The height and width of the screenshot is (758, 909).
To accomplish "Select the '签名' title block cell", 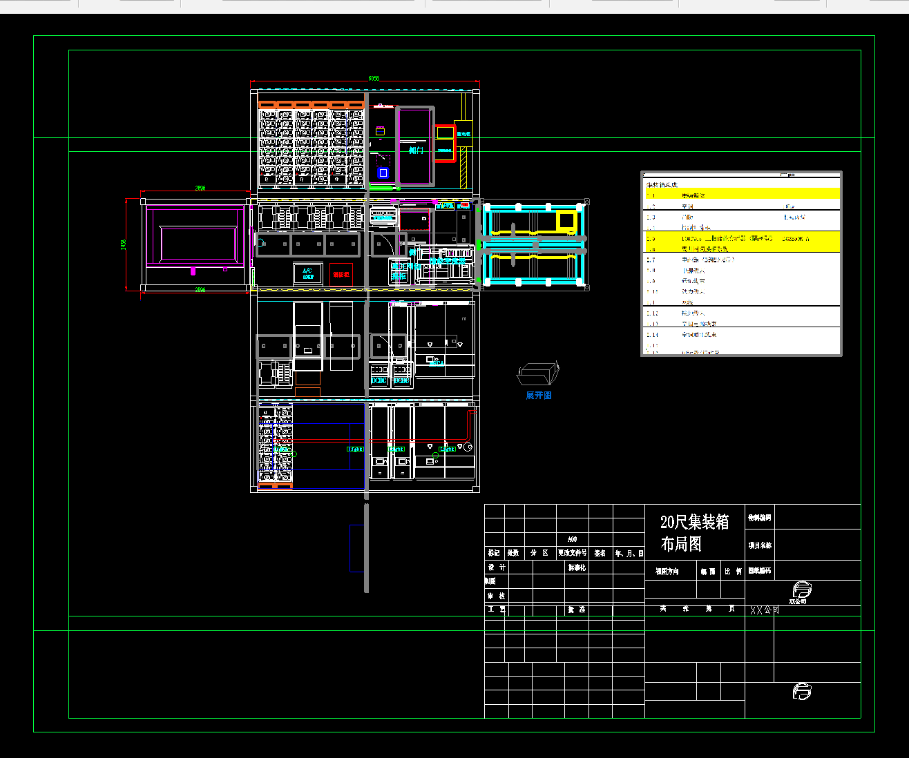I will coord(600,553).
